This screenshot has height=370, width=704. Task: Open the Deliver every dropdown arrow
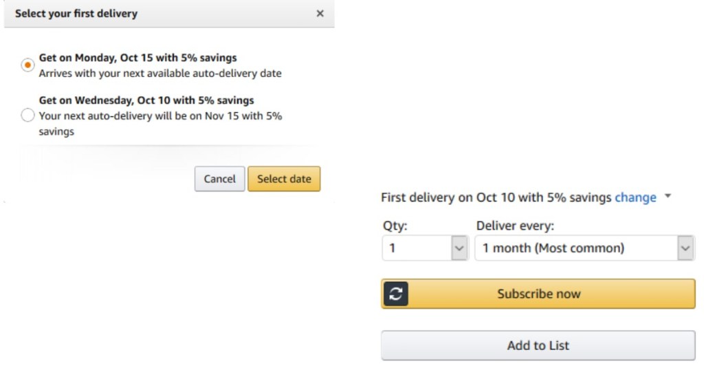pyautogui.click(x=685, y=248)
